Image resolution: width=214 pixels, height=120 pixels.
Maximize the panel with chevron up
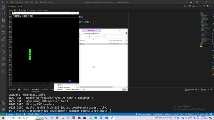(208, 90)
